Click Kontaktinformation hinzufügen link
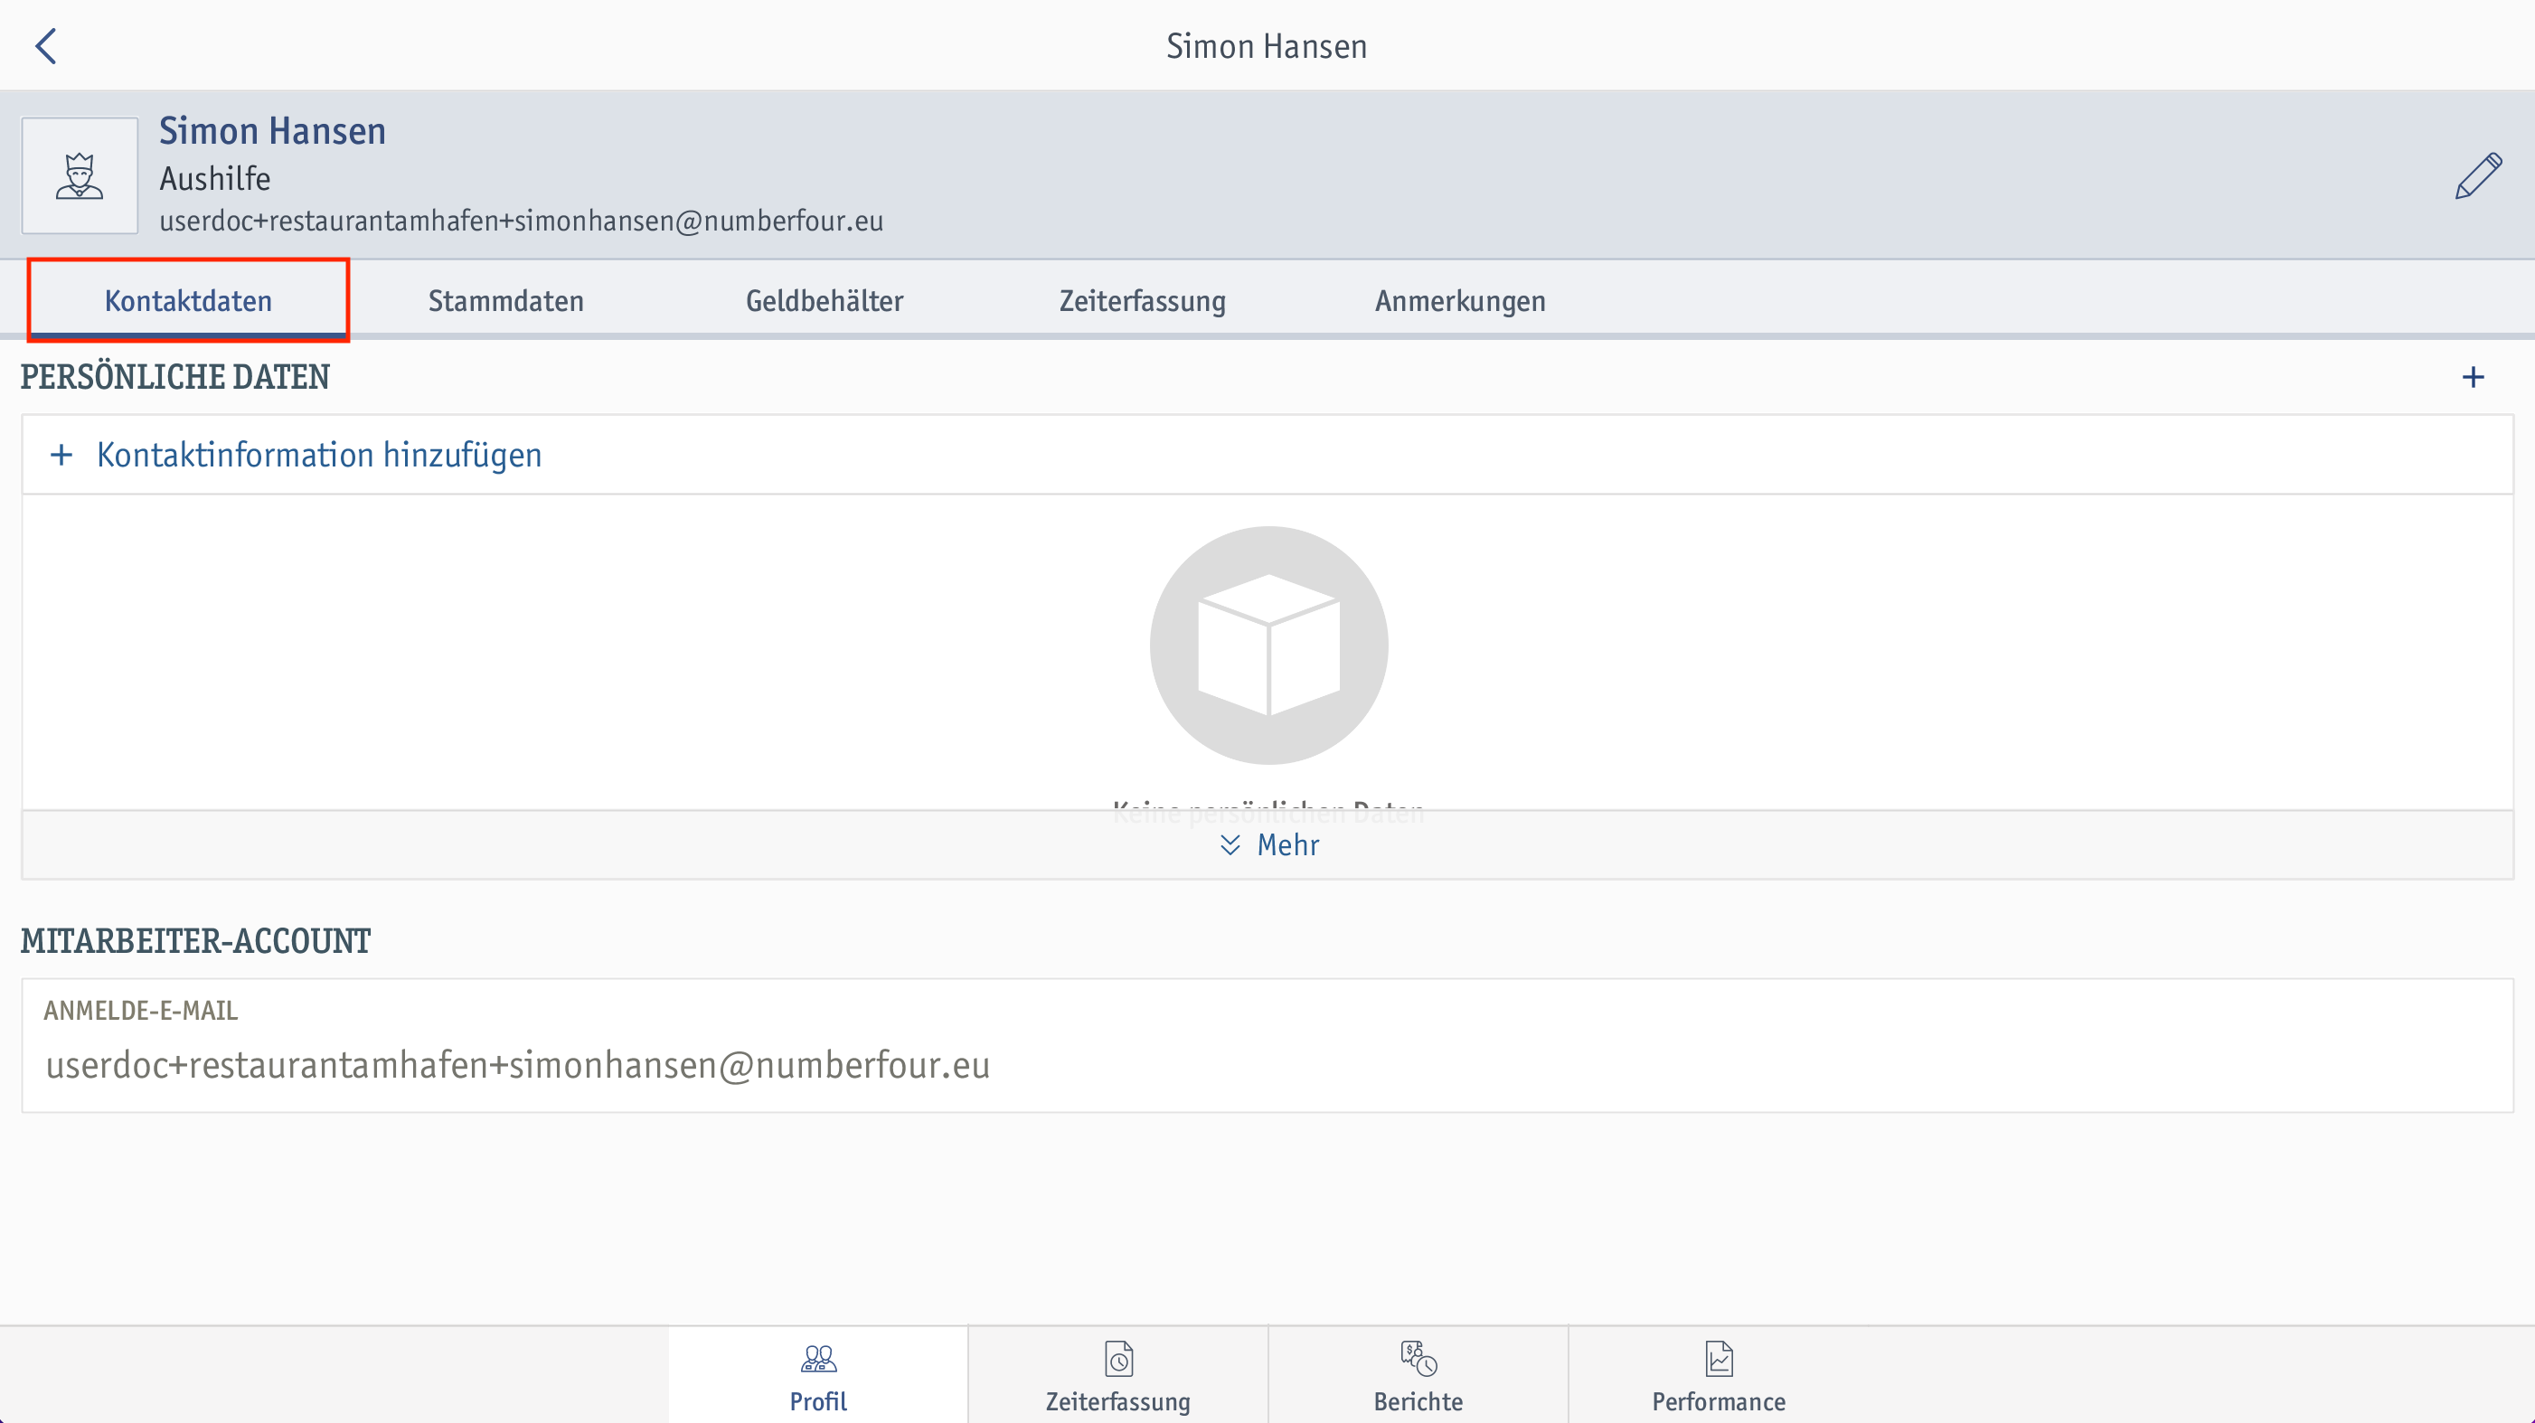The width and height of the screenshot is (2535, 1423). pyautogui.click(x=320, y=455)
